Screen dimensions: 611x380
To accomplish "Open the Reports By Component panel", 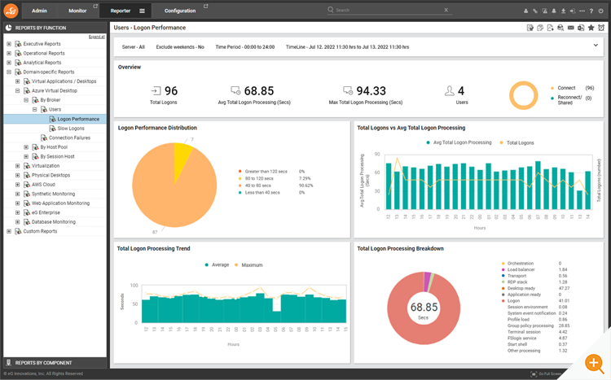I will click(x=55, y=363).
